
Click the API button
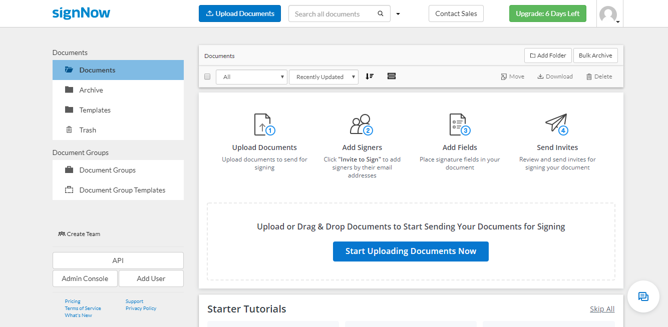(118, 260)
